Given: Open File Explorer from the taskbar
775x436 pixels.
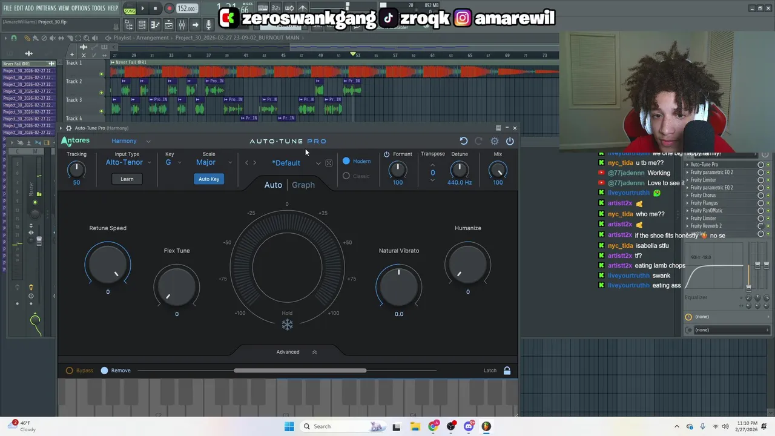Looking at the screenshot, I should point(415,426).
